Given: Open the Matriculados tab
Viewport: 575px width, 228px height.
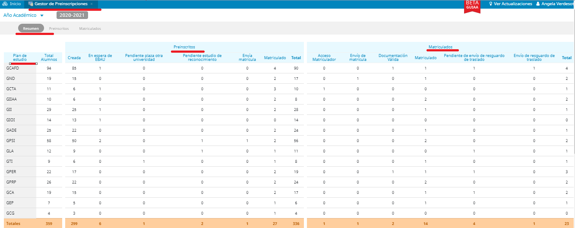Looking at the screenshot, I should coord(90,28).
